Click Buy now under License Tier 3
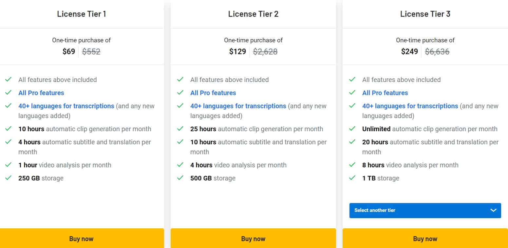508x248 pixels. click(425, 238)
